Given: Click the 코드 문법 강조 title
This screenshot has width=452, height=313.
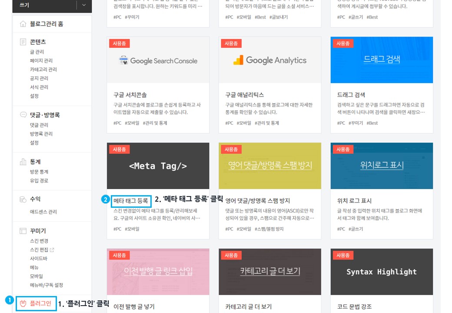Looking at the screenshot, I should (x=354, y=306).
